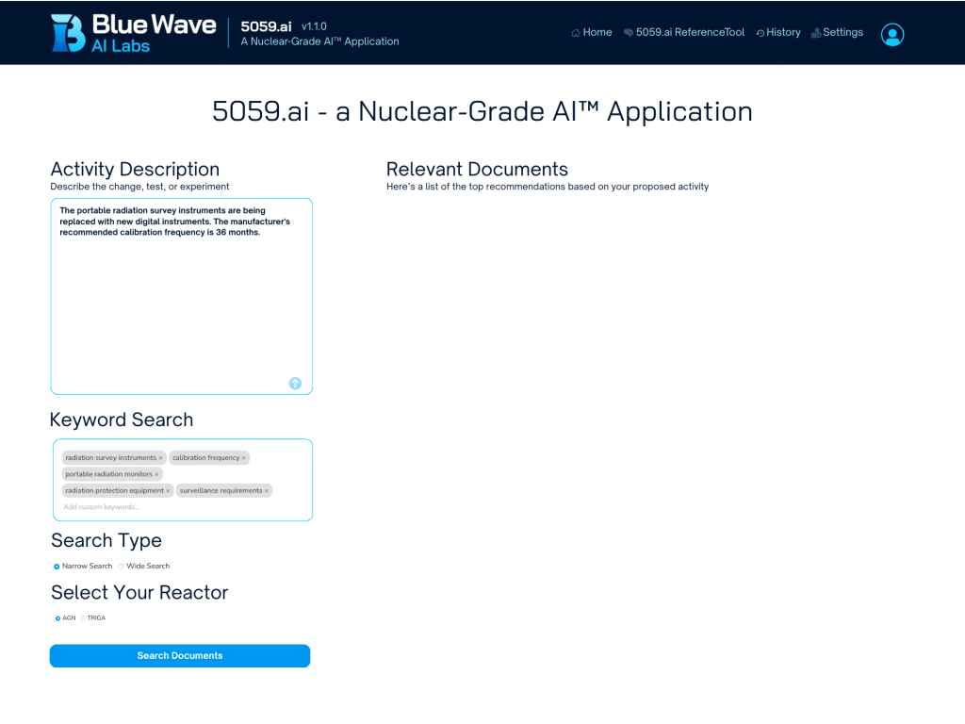965x724 pixels.
Task: Open the History page
Action: point(778,33)
